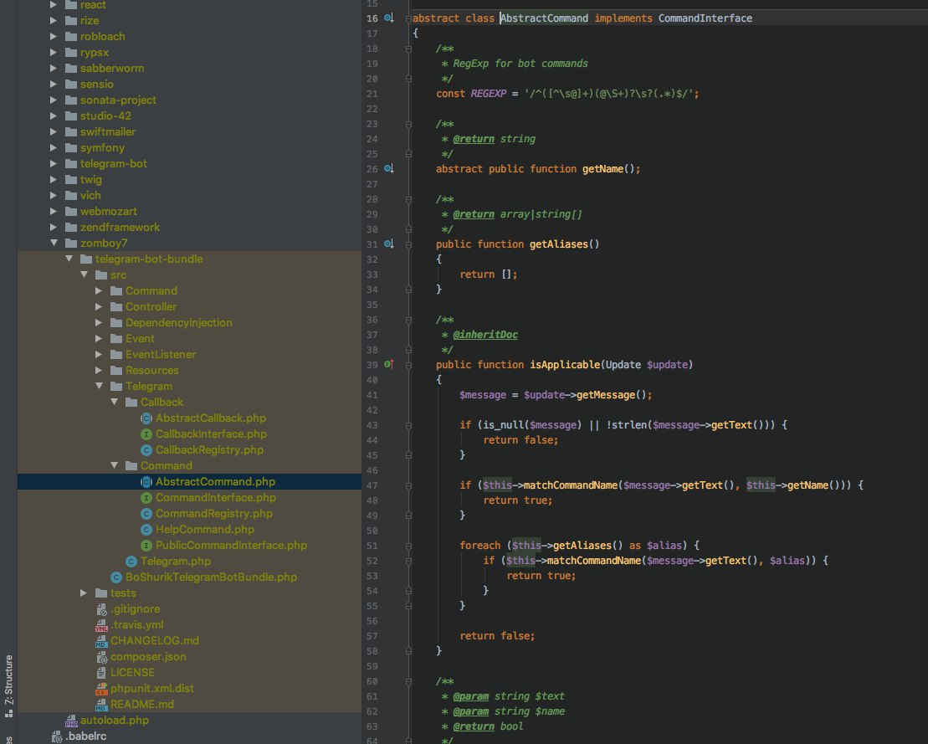This screenshot has height=744, width=928.
Task: Click the autoload.php PHP file icon
Action: (72, 721)
